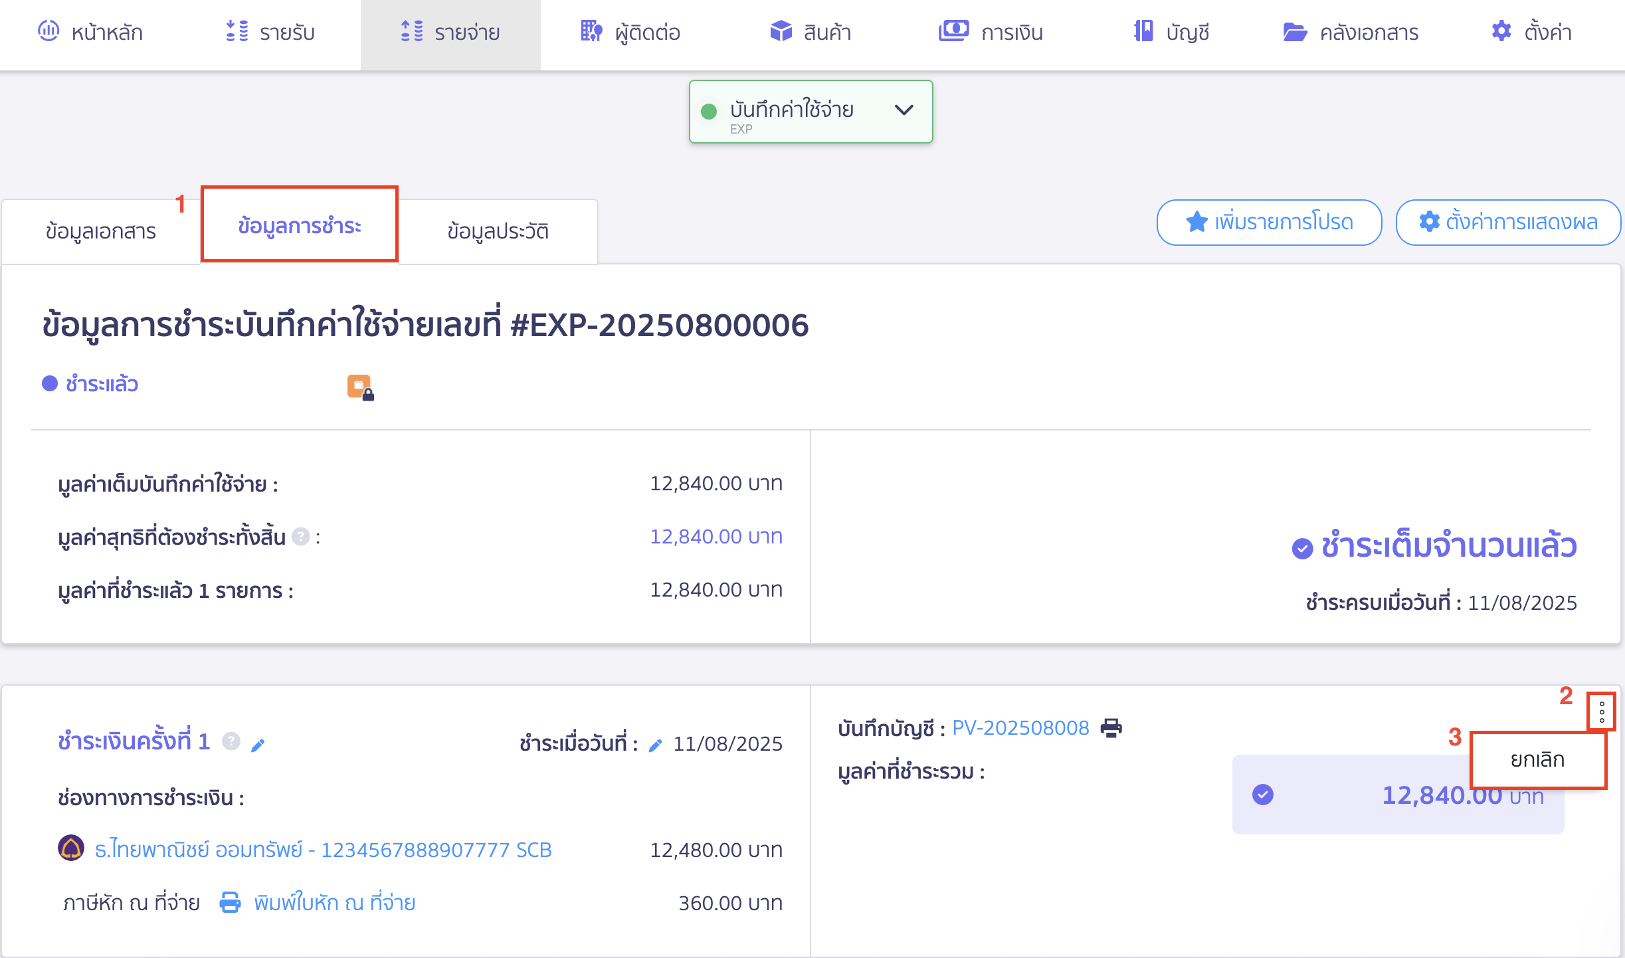Open the บันทึกค่าใช้จ่าย document type dropdown
1625x958 pixels.
(811, 112)
